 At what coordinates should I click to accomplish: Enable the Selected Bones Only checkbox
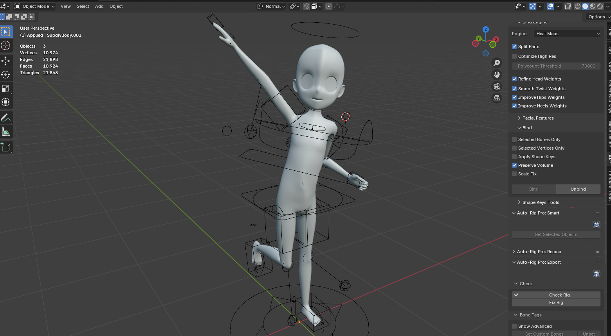[x=514, y=139]
